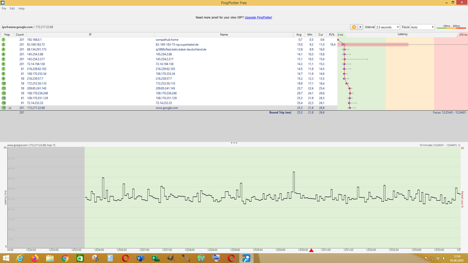Select ip5886c9ad.static.kabel-deutschland.de name
The height and width of the screenshot is (263, 468).
coord(181,50)
